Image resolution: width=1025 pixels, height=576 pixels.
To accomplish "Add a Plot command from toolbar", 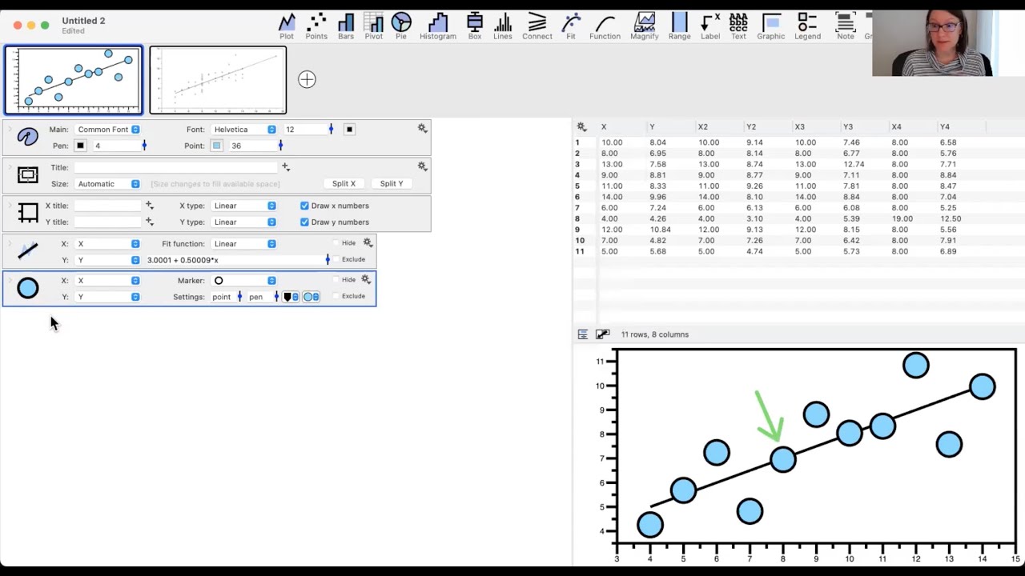I will [x=287, y=26].
